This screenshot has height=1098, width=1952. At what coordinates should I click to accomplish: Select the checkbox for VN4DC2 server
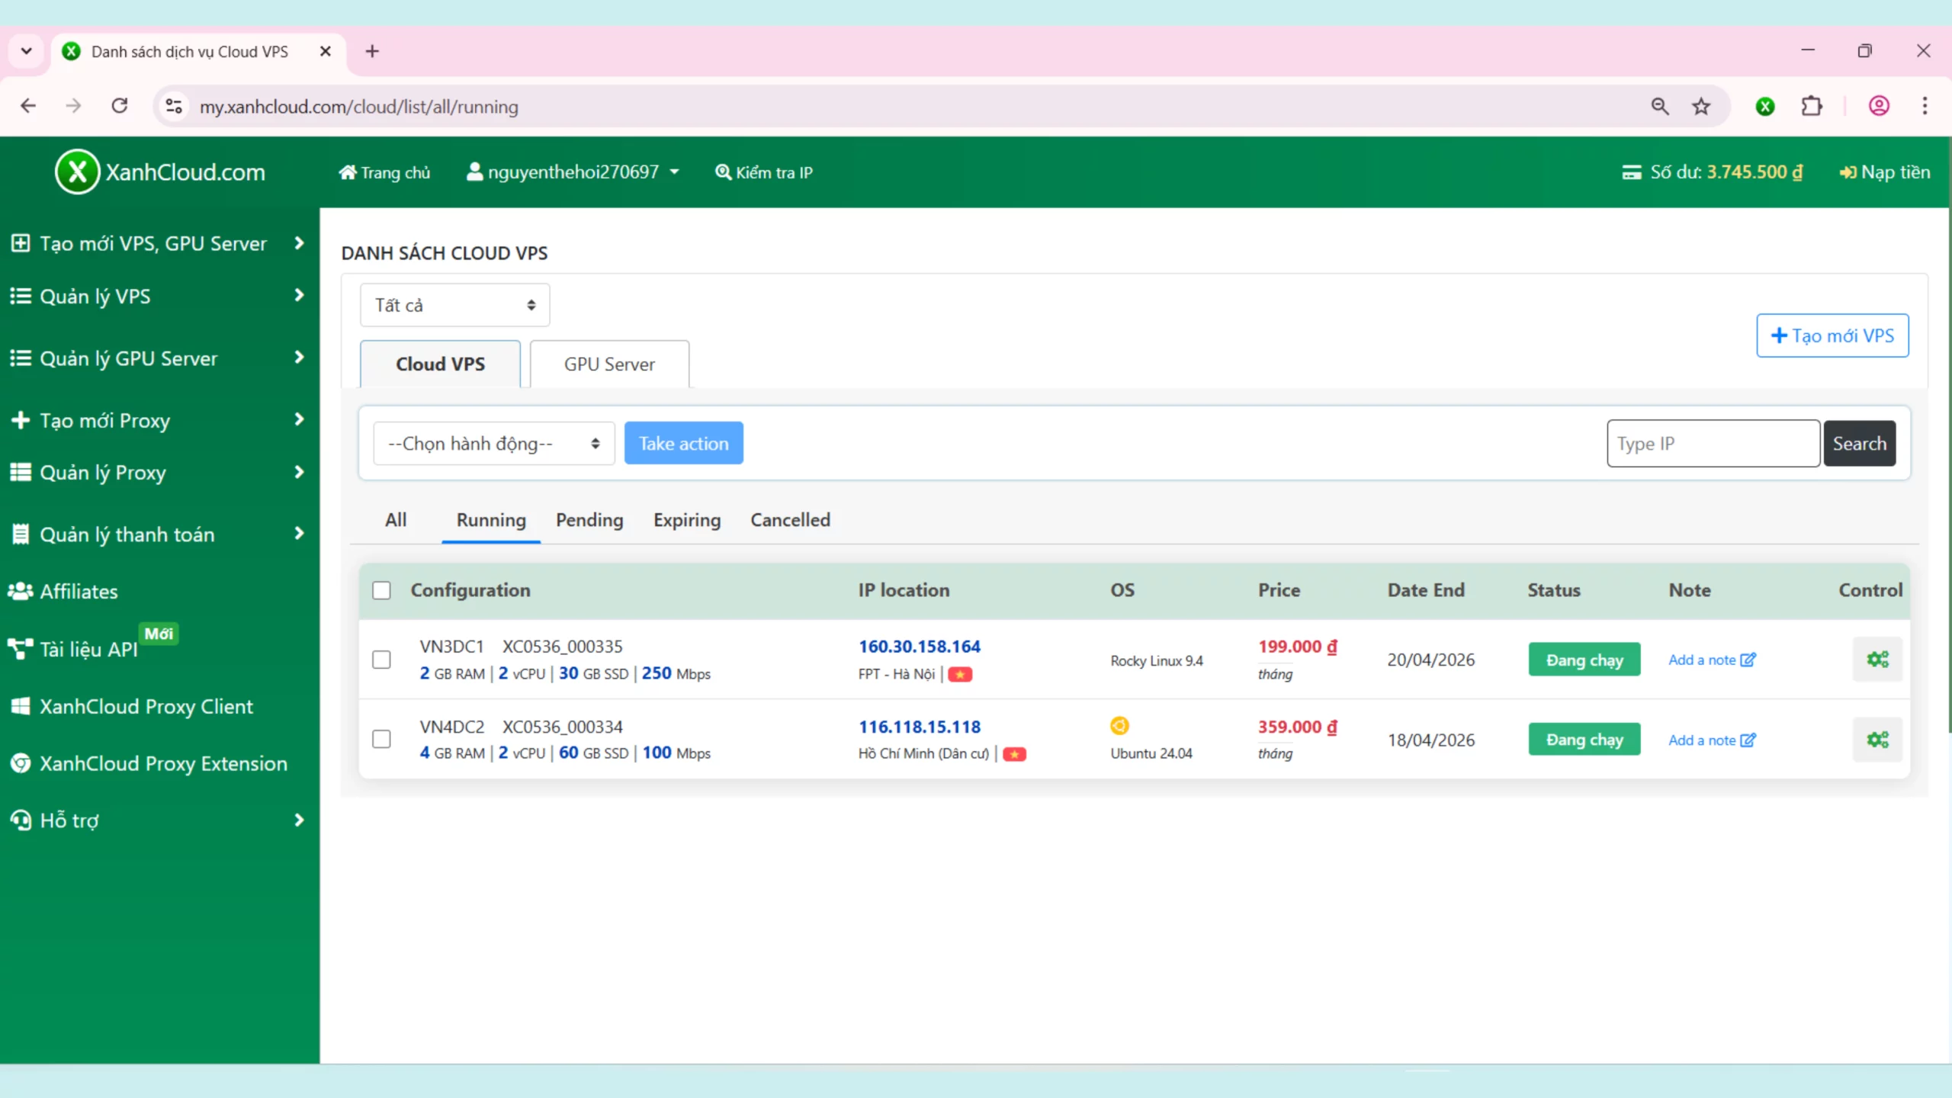(381, 738)
